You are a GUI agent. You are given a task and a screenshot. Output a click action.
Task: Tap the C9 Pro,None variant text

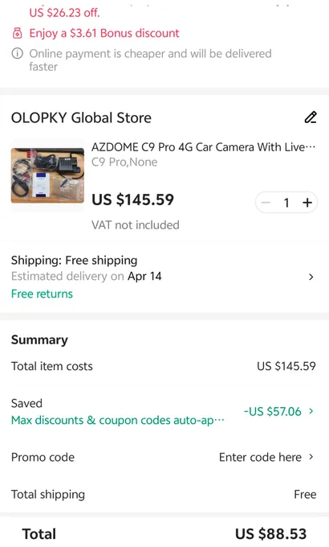pyautogui.click(x=124, y=162)
